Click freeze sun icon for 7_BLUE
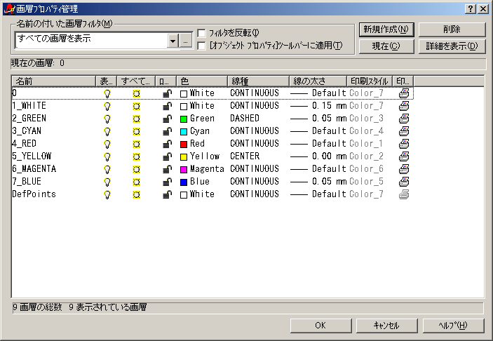The image size is (493, 341). [136, 182]
